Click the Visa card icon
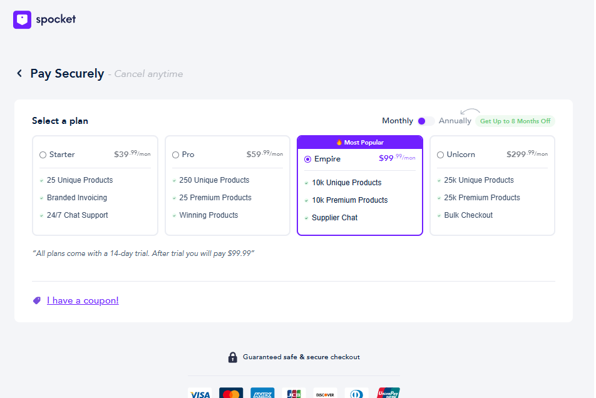 (200, 393)
